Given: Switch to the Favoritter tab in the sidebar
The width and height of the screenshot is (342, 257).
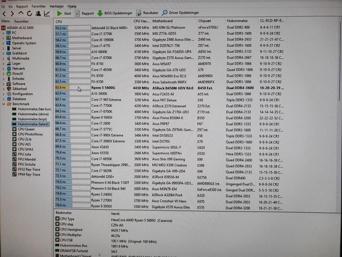Looking at the screenshot, I should pos(21,21).
